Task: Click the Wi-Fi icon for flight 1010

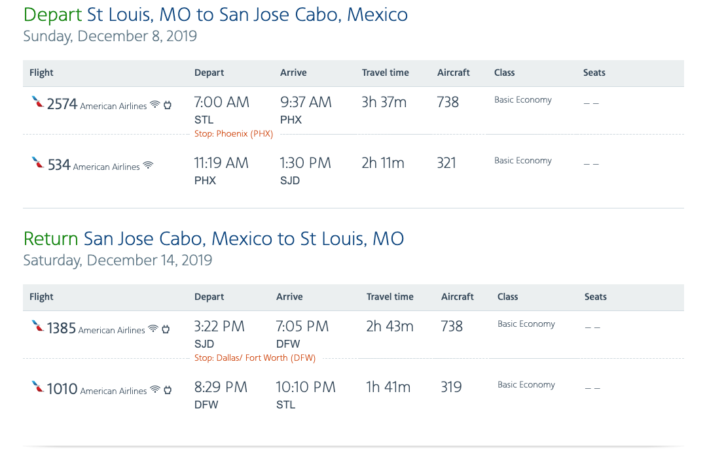Action: point(155,389)
